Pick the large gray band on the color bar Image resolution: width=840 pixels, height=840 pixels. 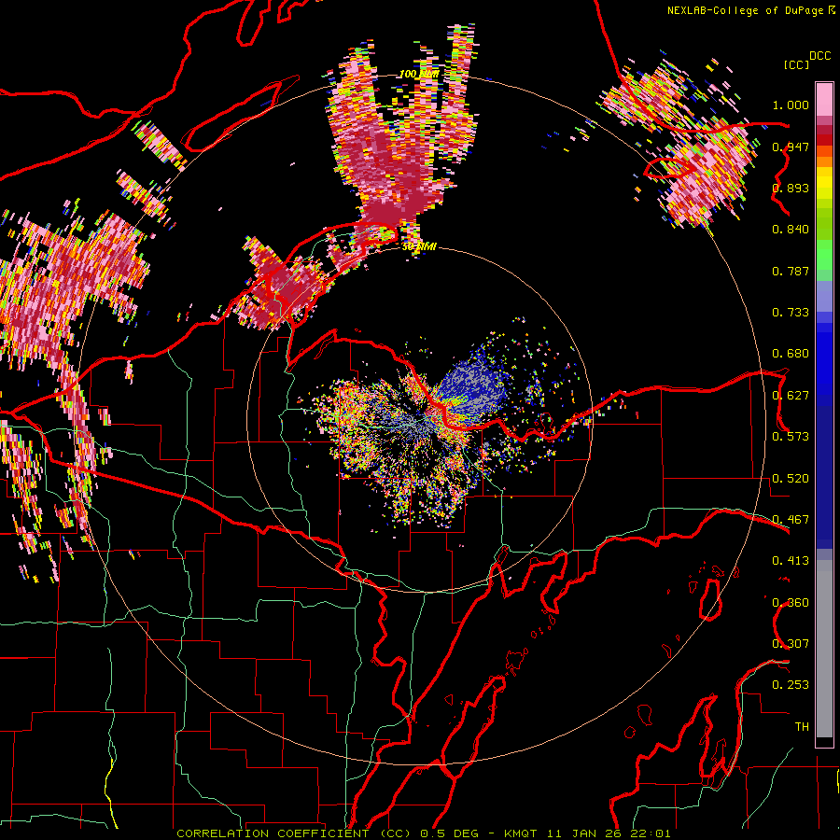point(824,649)
